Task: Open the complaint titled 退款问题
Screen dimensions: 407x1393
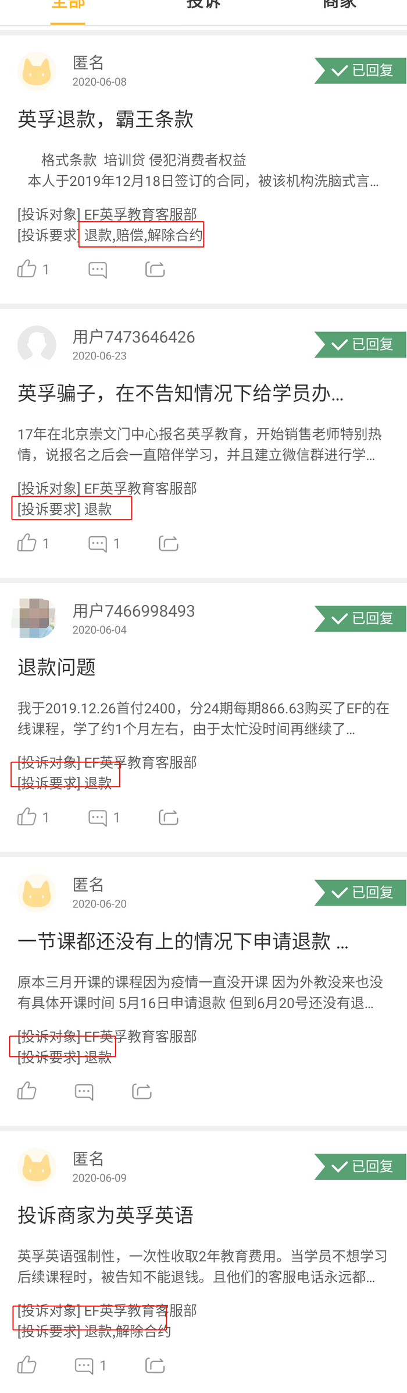Action: pos(56,667)
